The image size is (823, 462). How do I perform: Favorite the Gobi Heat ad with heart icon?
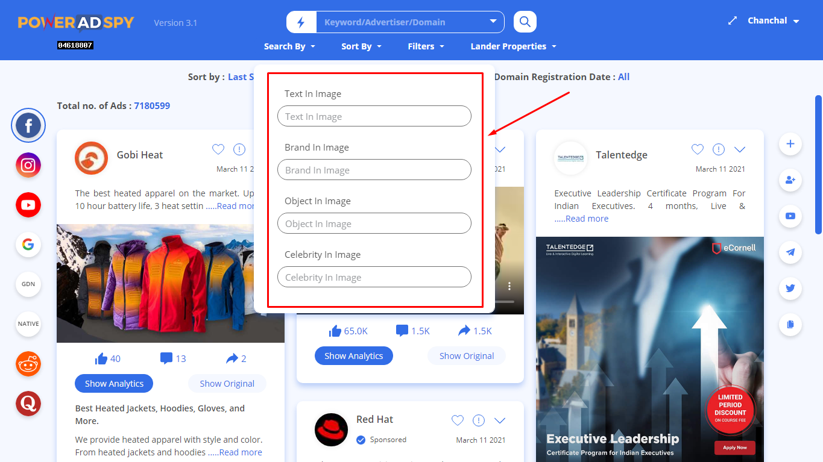pyautogui.click(x=218, y=149)
